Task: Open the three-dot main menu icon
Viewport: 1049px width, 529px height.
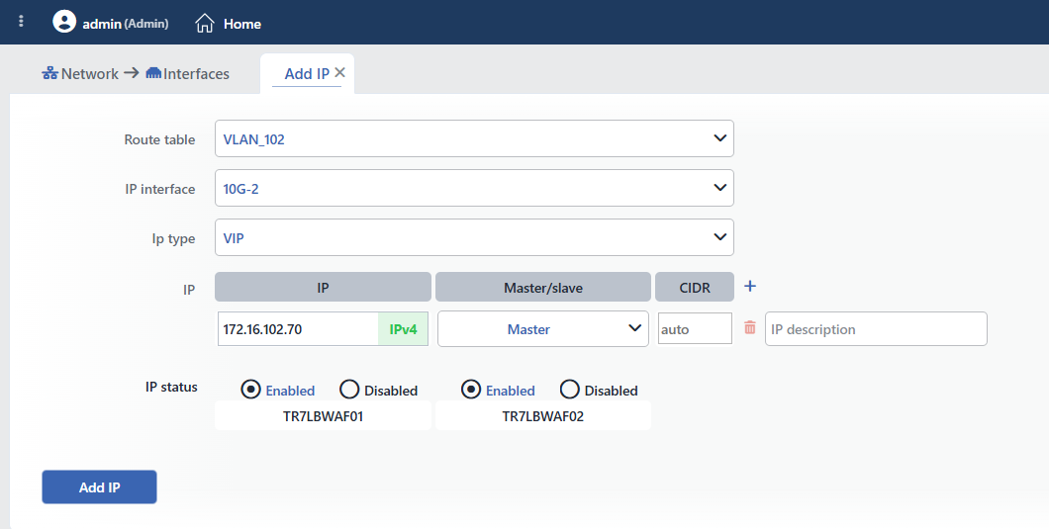Action: 22,22
